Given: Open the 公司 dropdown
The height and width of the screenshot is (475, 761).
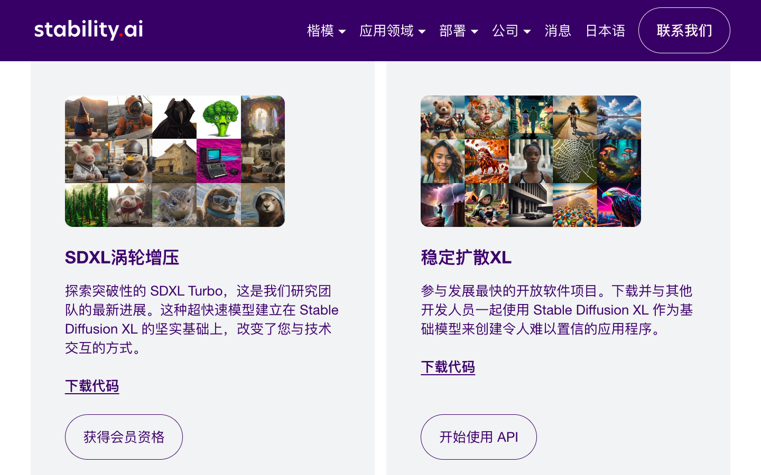Looking at the screenshot, I should coord(511,31).
